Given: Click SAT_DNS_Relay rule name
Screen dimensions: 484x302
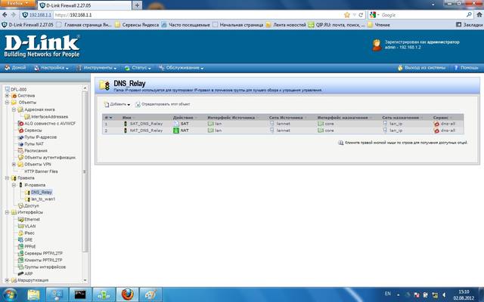Looking at the screenshot, I should pyautogui.click(x=146, y=124).
